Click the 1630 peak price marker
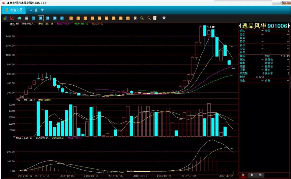This screenshot has width=291, height=179. (212, 27)
